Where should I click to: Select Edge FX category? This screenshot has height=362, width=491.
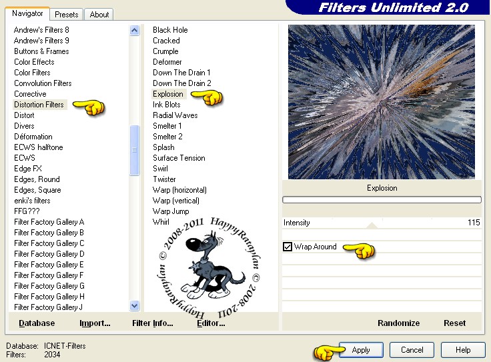pos(28,169)
